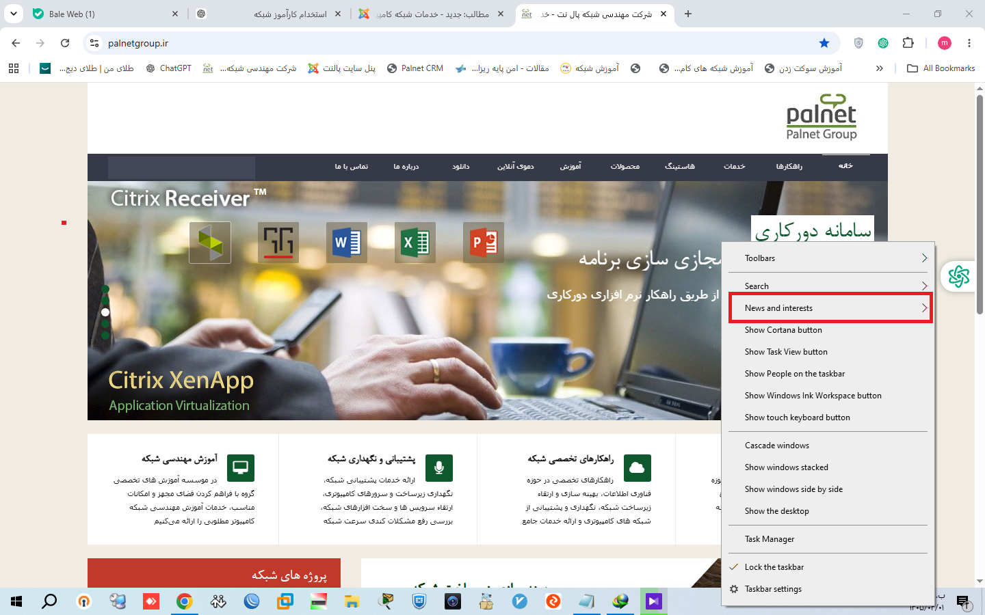Open the محصولات nav menu item
The height and width of the screenshot is (615, 985).
pos(625,167)
